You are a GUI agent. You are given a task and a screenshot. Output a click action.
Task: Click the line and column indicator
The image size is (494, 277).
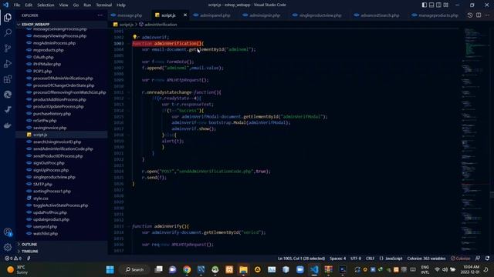[x=301, y=259]
